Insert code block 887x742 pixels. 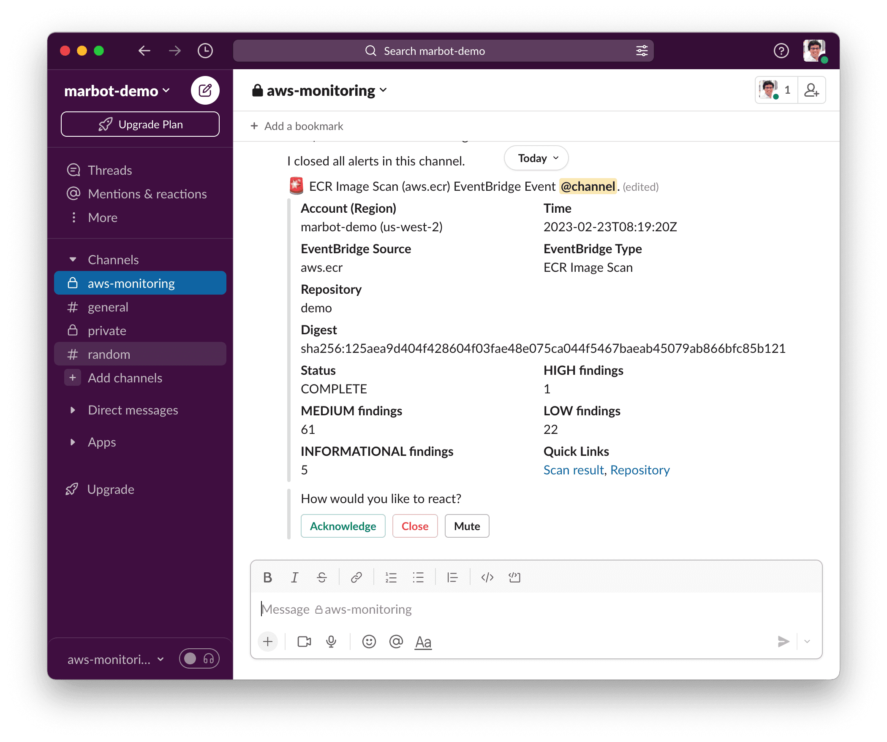click(514, 577)
